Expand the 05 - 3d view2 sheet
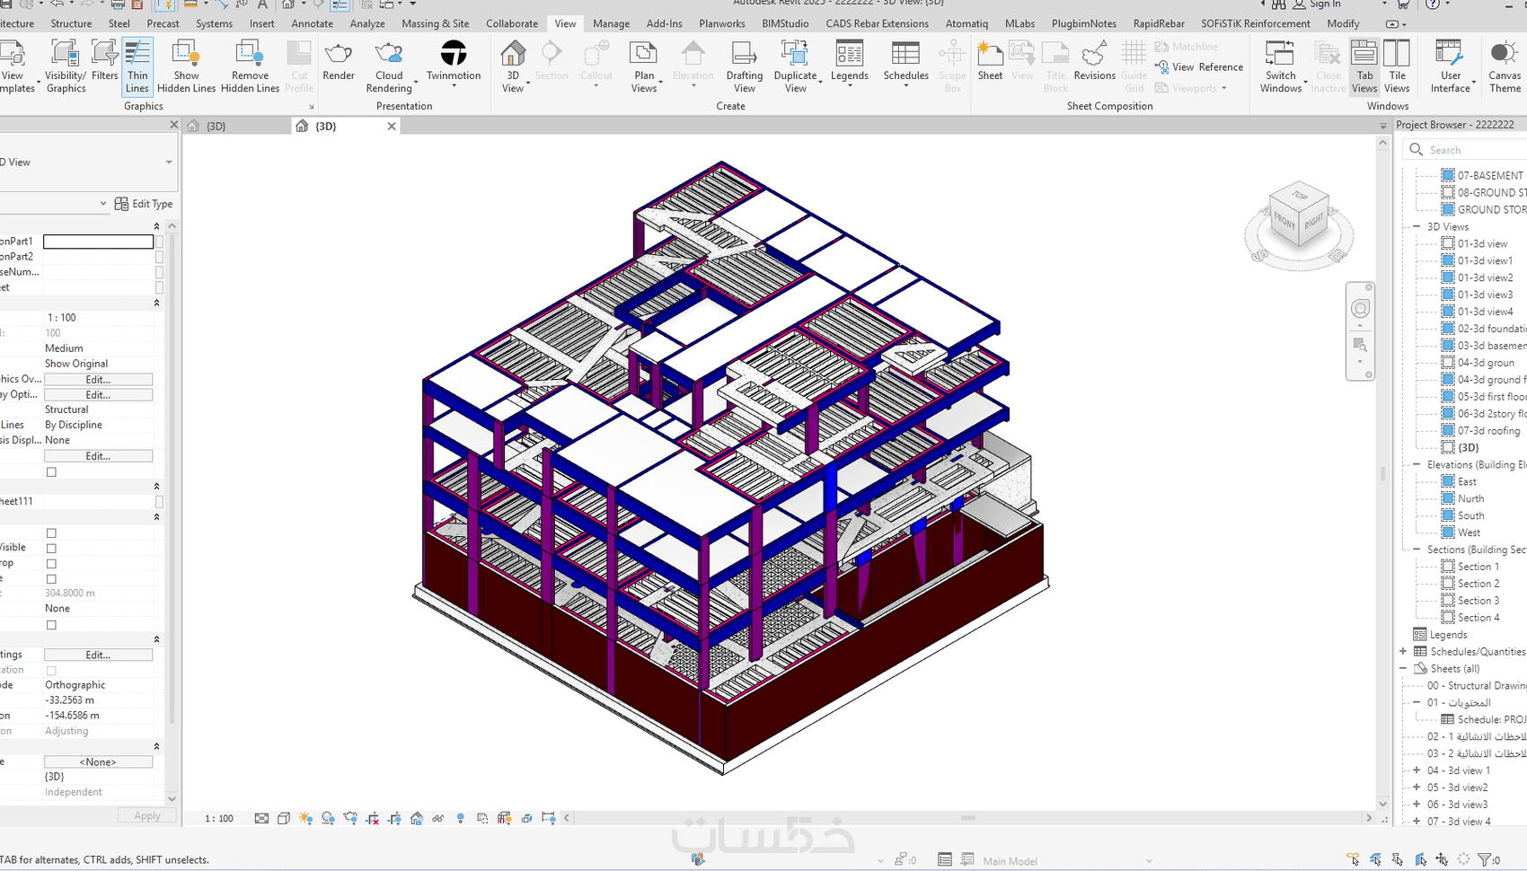 (x=1417, y=787)
